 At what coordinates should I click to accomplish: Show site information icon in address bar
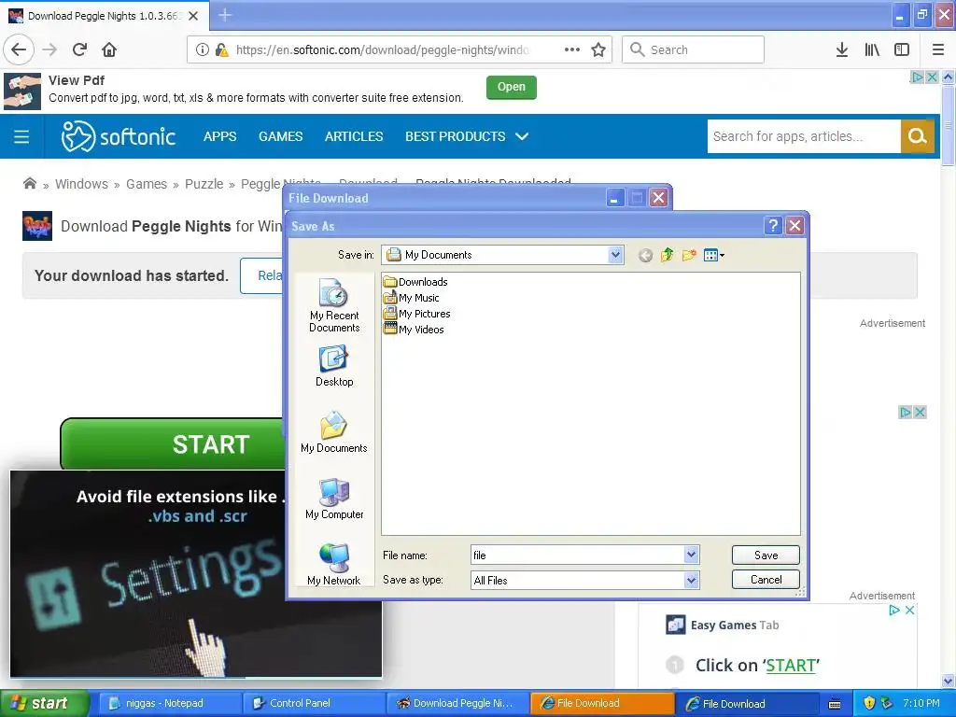tap(202, 49)
